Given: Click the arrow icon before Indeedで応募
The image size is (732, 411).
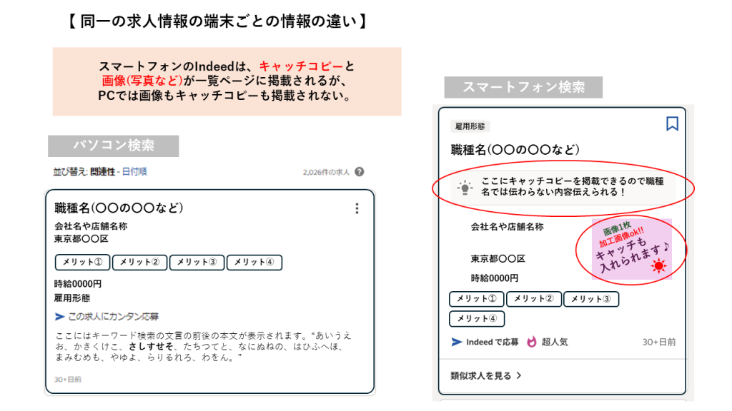Looking at the screenshot, I should 456,342.
